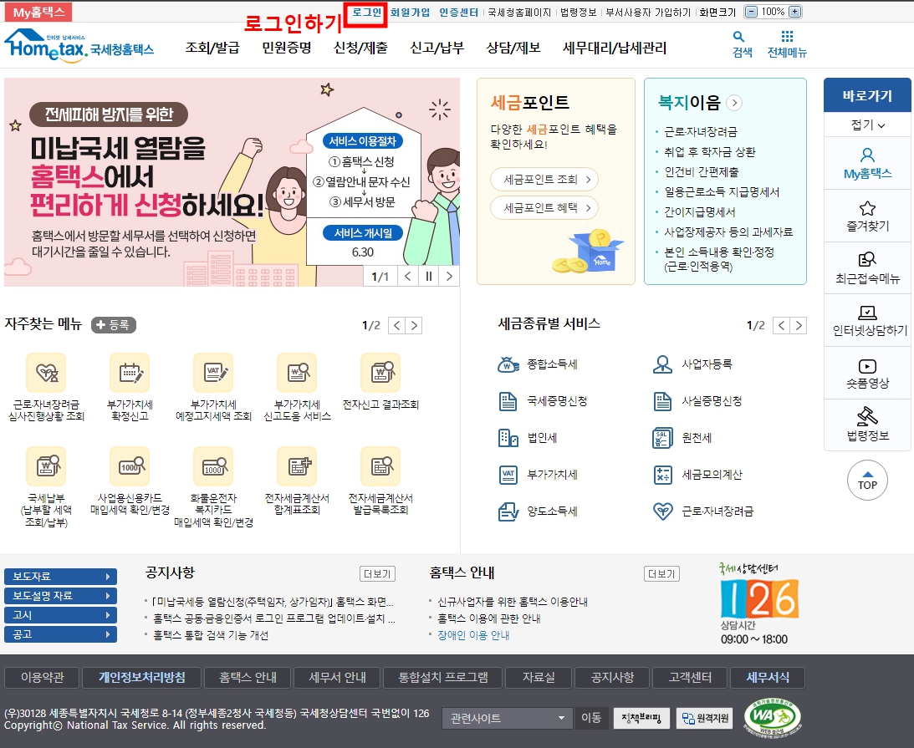Open the 관련사이트 dropdown

pos(507,718)
